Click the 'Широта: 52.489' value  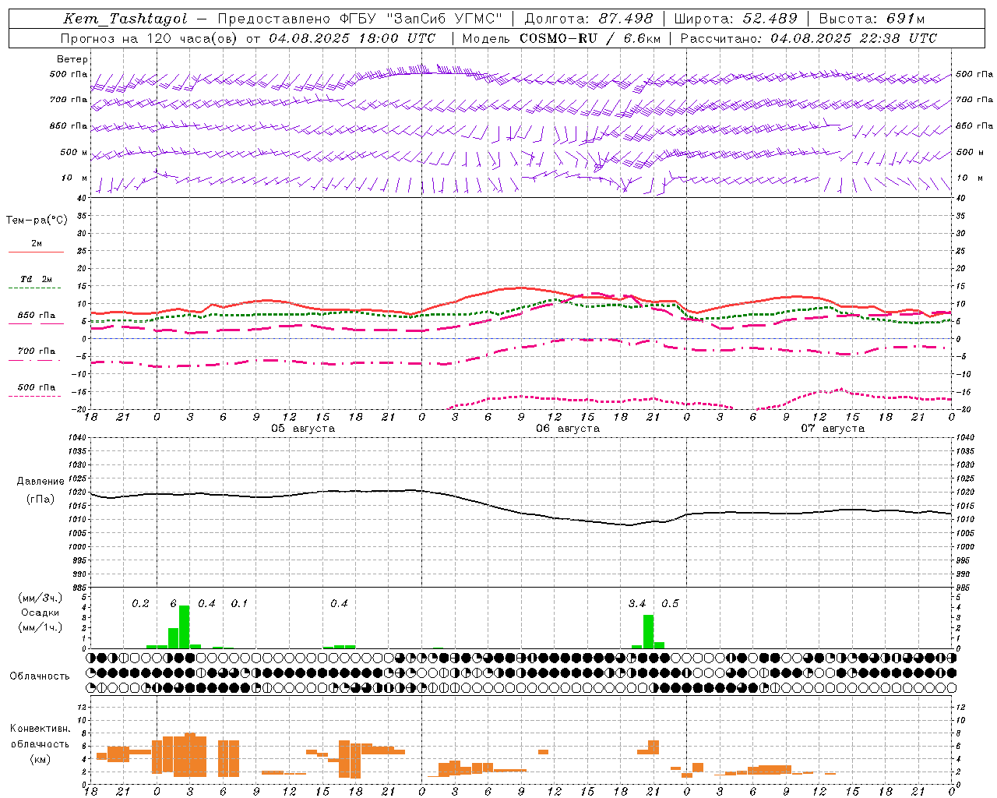[736, 19]
